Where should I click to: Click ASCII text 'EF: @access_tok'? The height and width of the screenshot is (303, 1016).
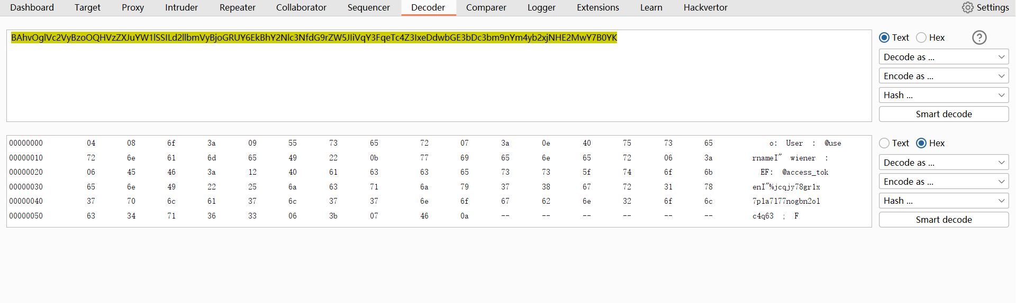click(794, 172)
